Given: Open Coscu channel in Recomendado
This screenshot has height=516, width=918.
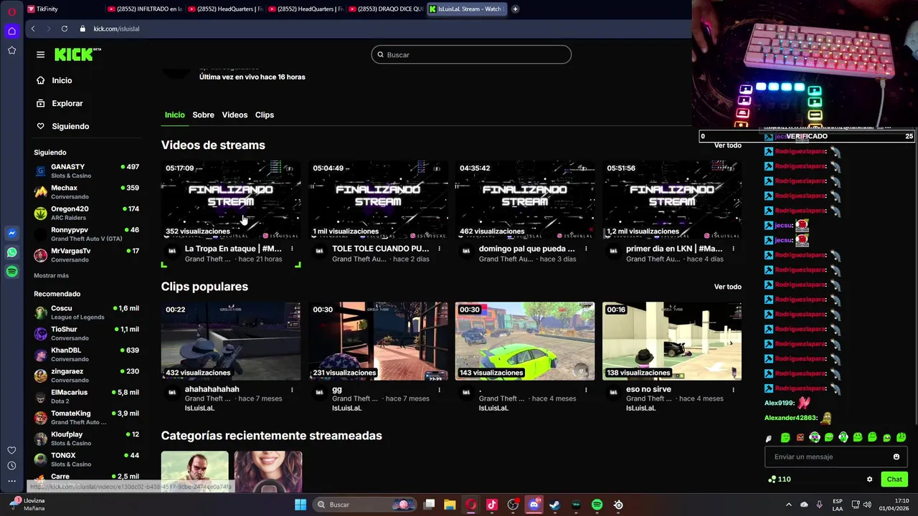Looking at the screenshot, I should click(86, 312).
